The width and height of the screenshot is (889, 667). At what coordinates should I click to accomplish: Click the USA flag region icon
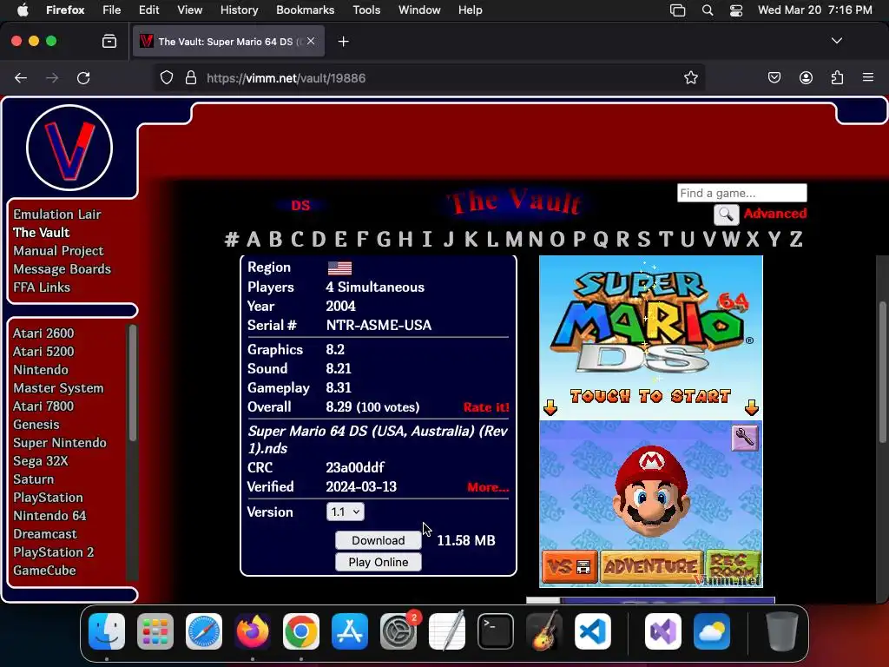tap(339, 267)
